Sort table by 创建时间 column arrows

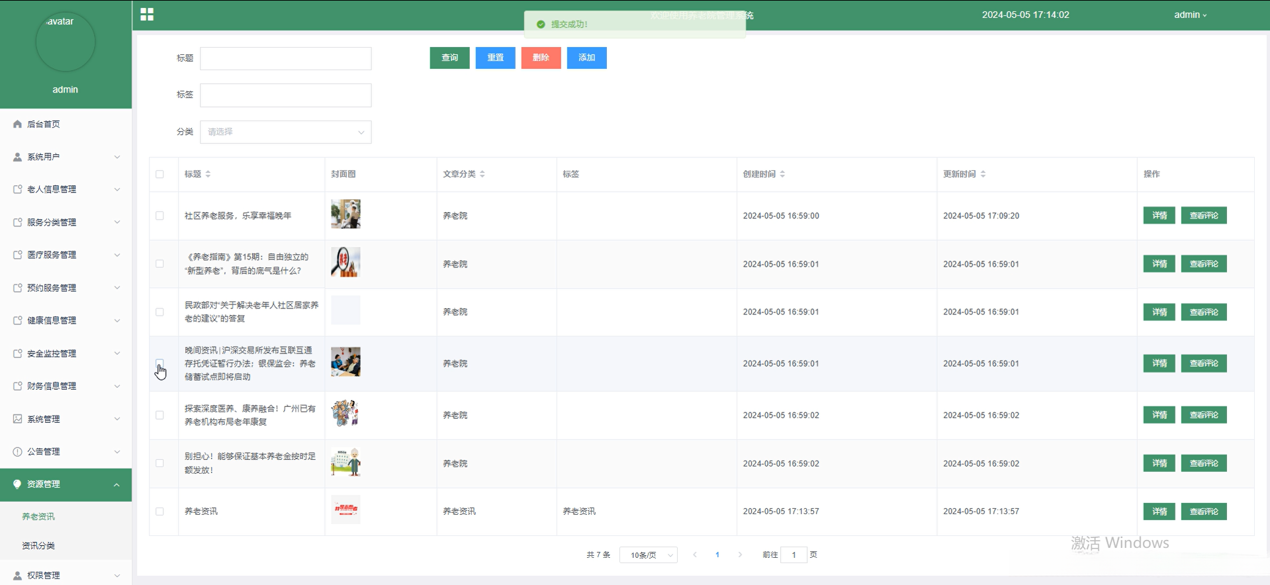tap(782, 174)
